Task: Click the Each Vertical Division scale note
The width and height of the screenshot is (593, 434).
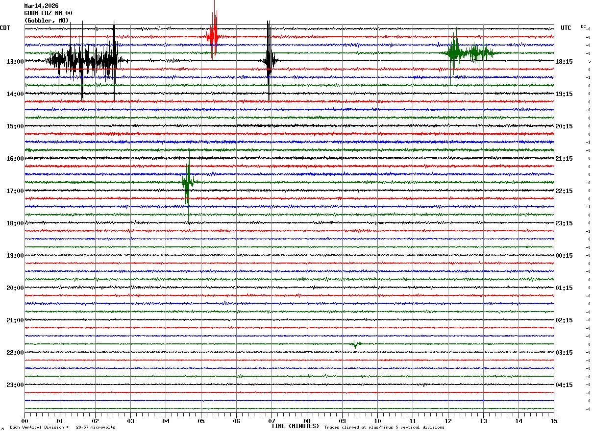Action: tap(62, 427)
